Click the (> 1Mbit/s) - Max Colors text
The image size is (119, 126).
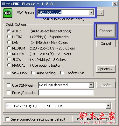(49, 43)
